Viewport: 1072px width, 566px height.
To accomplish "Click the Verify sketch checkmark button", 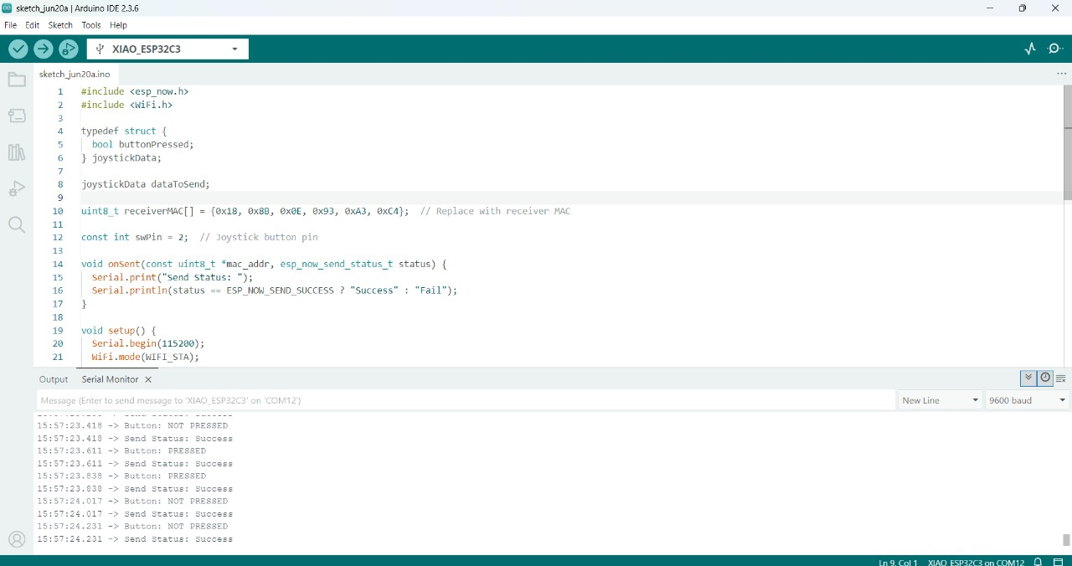I will pyautogui.click(x=18, y=49).
